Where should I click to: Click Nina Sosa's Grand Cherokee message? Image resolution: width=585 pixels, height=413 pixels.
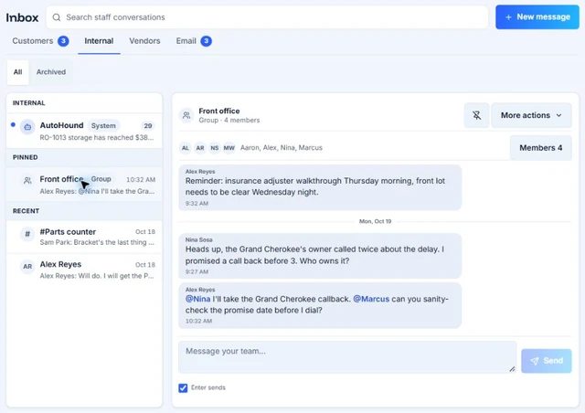(x=320, y=256)
